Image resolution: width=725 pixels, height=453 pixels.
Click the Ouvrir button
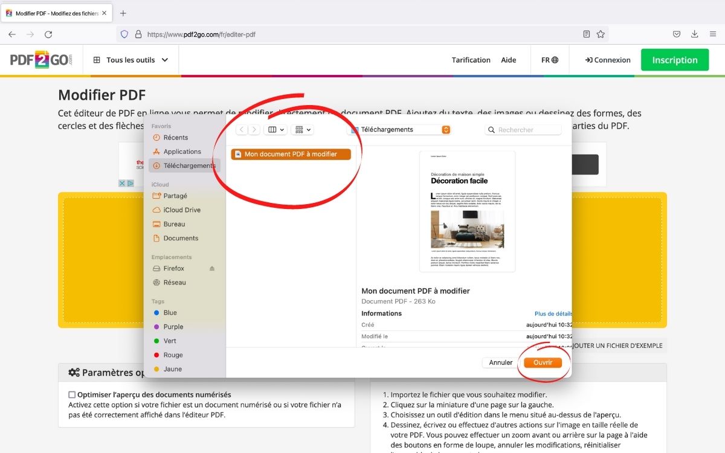(543, 362)
